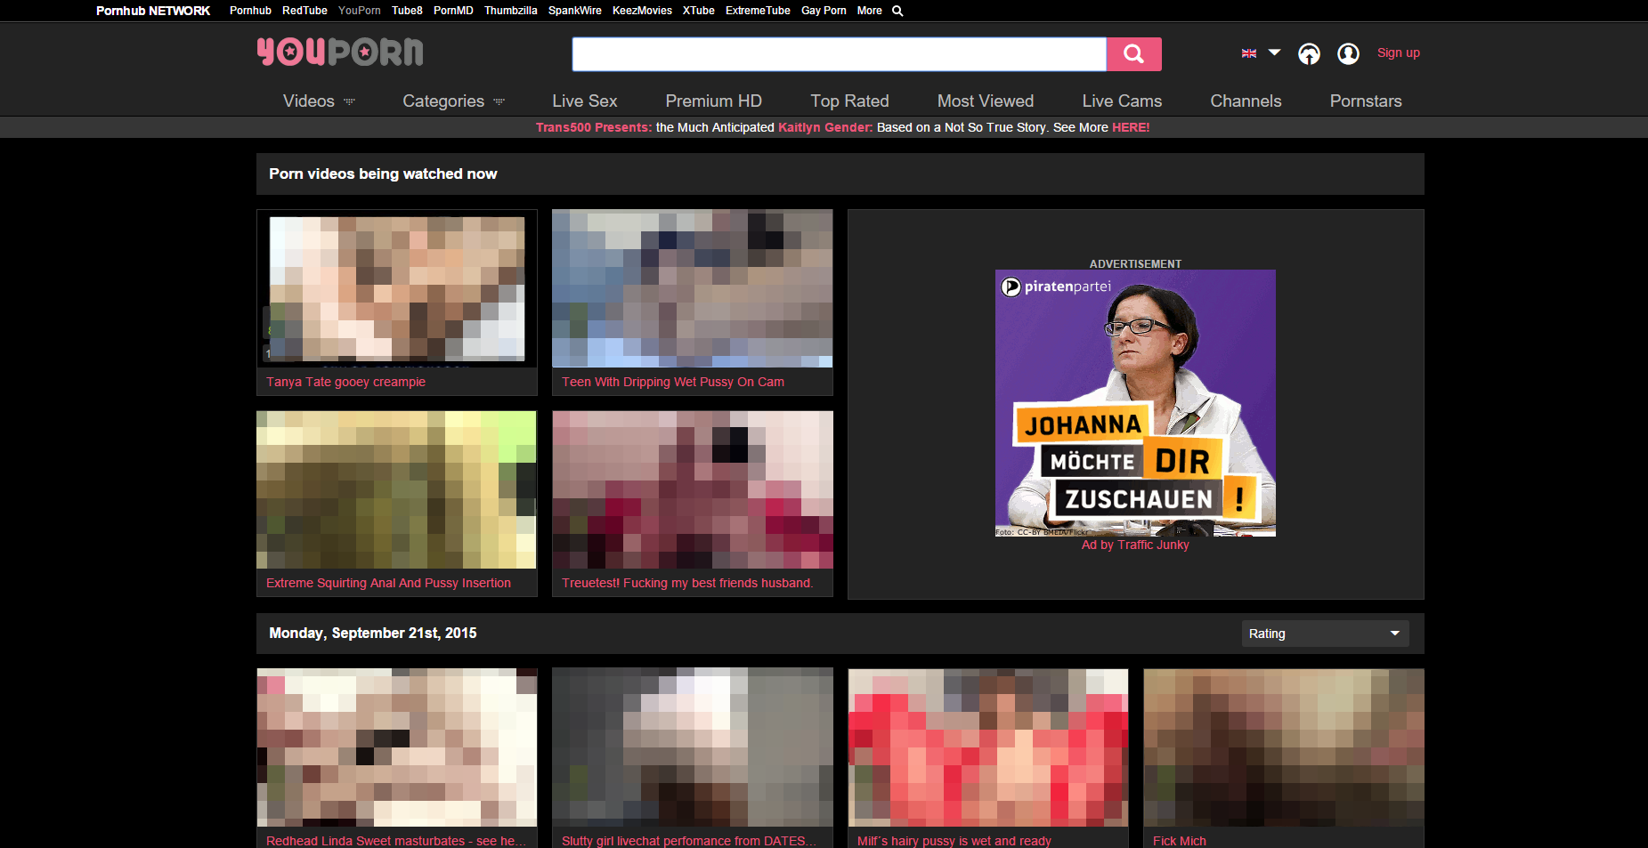This screenshot has height=848, width=1648.
Task: Click the Trans500 Presents banner text
Action: pos(594,127)
